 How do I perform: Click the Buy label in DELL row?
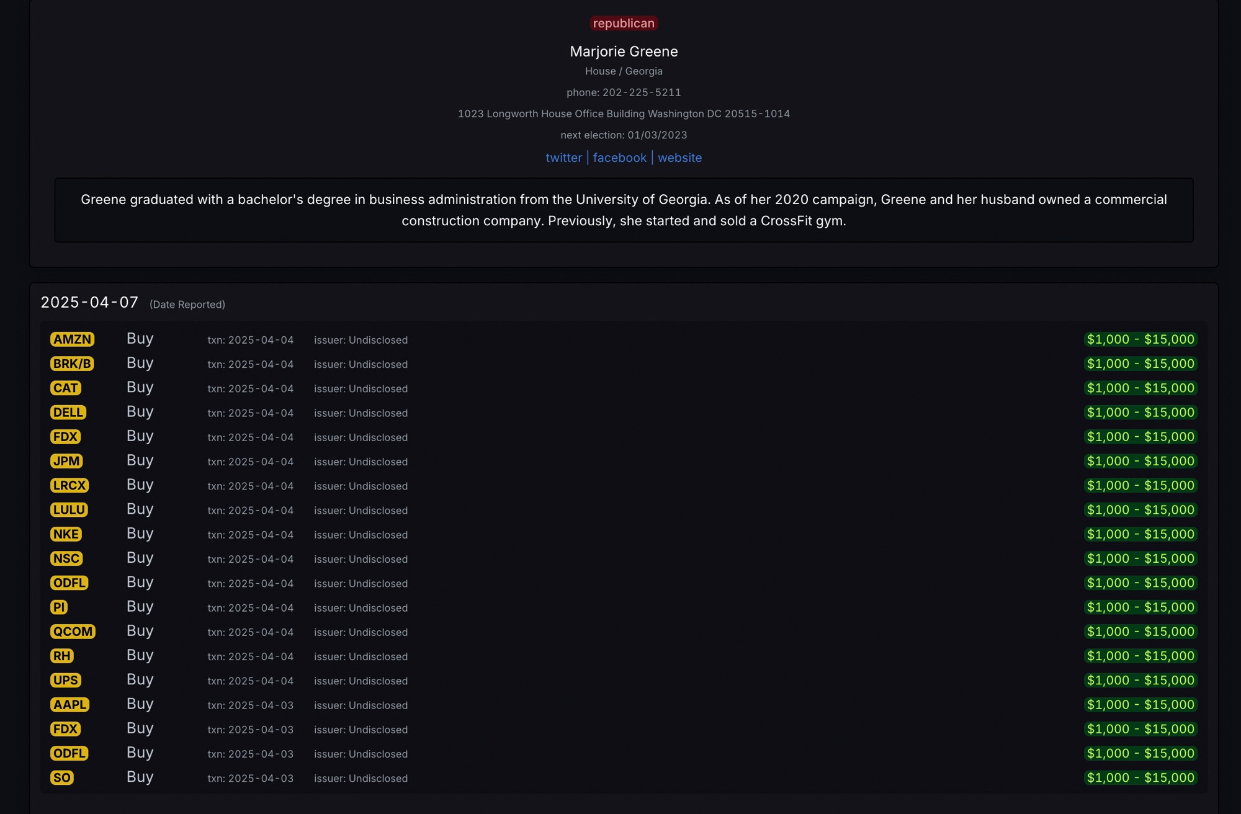140,412
